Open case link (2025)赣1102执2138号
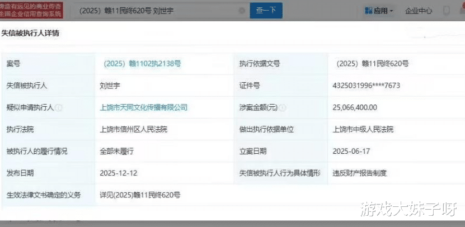The height and width of the screenshot is (227, 465). [x=142, y=63]
